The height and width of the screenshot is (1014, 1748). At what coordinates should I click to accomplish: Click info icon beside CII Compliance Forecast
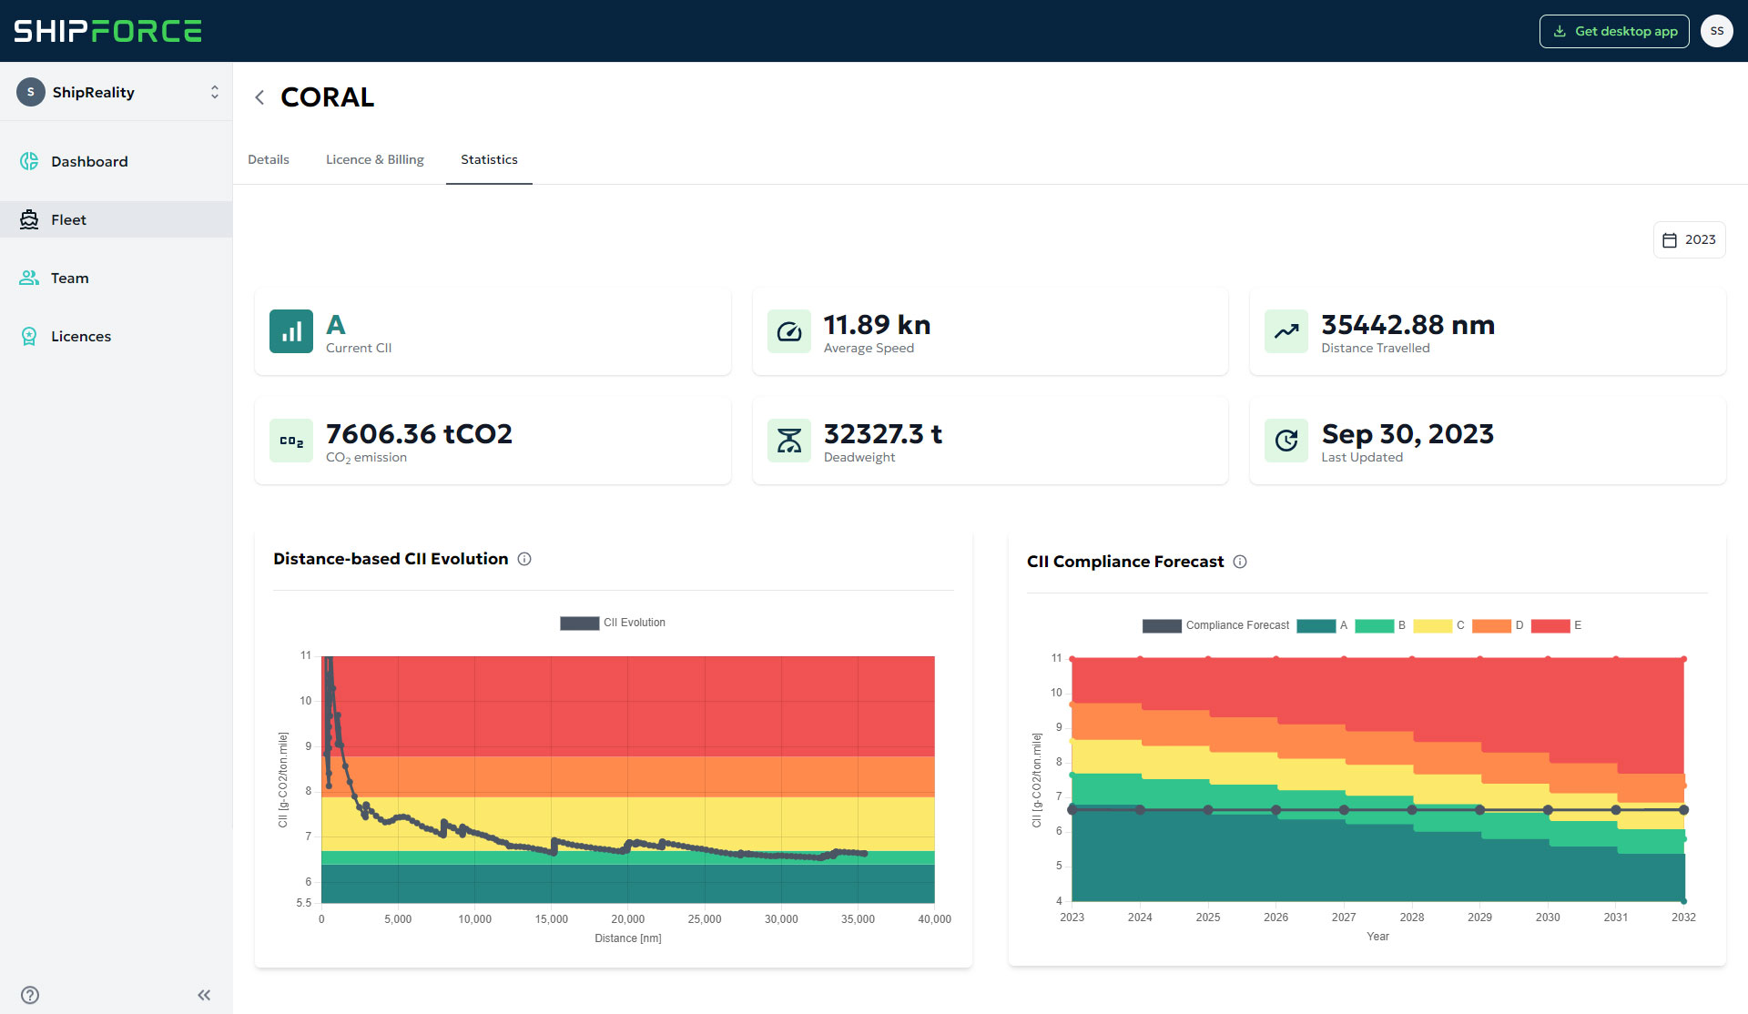(1240, 562)
